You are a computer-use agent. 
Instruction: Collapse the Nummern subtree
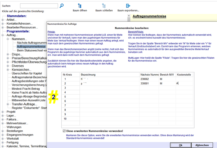pos(8,39)
